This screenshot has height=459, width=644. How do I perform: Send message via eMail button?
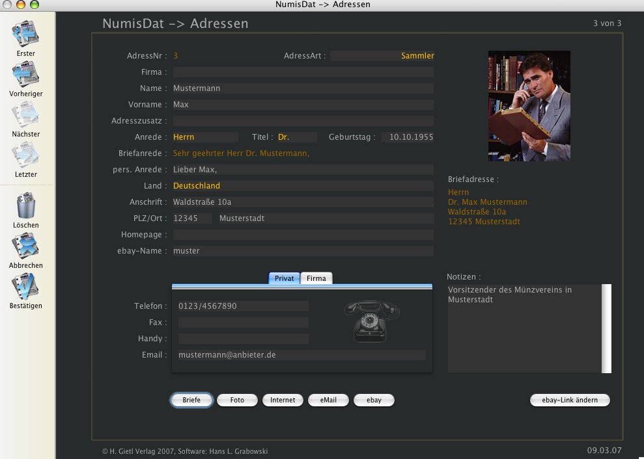point(328,400)
